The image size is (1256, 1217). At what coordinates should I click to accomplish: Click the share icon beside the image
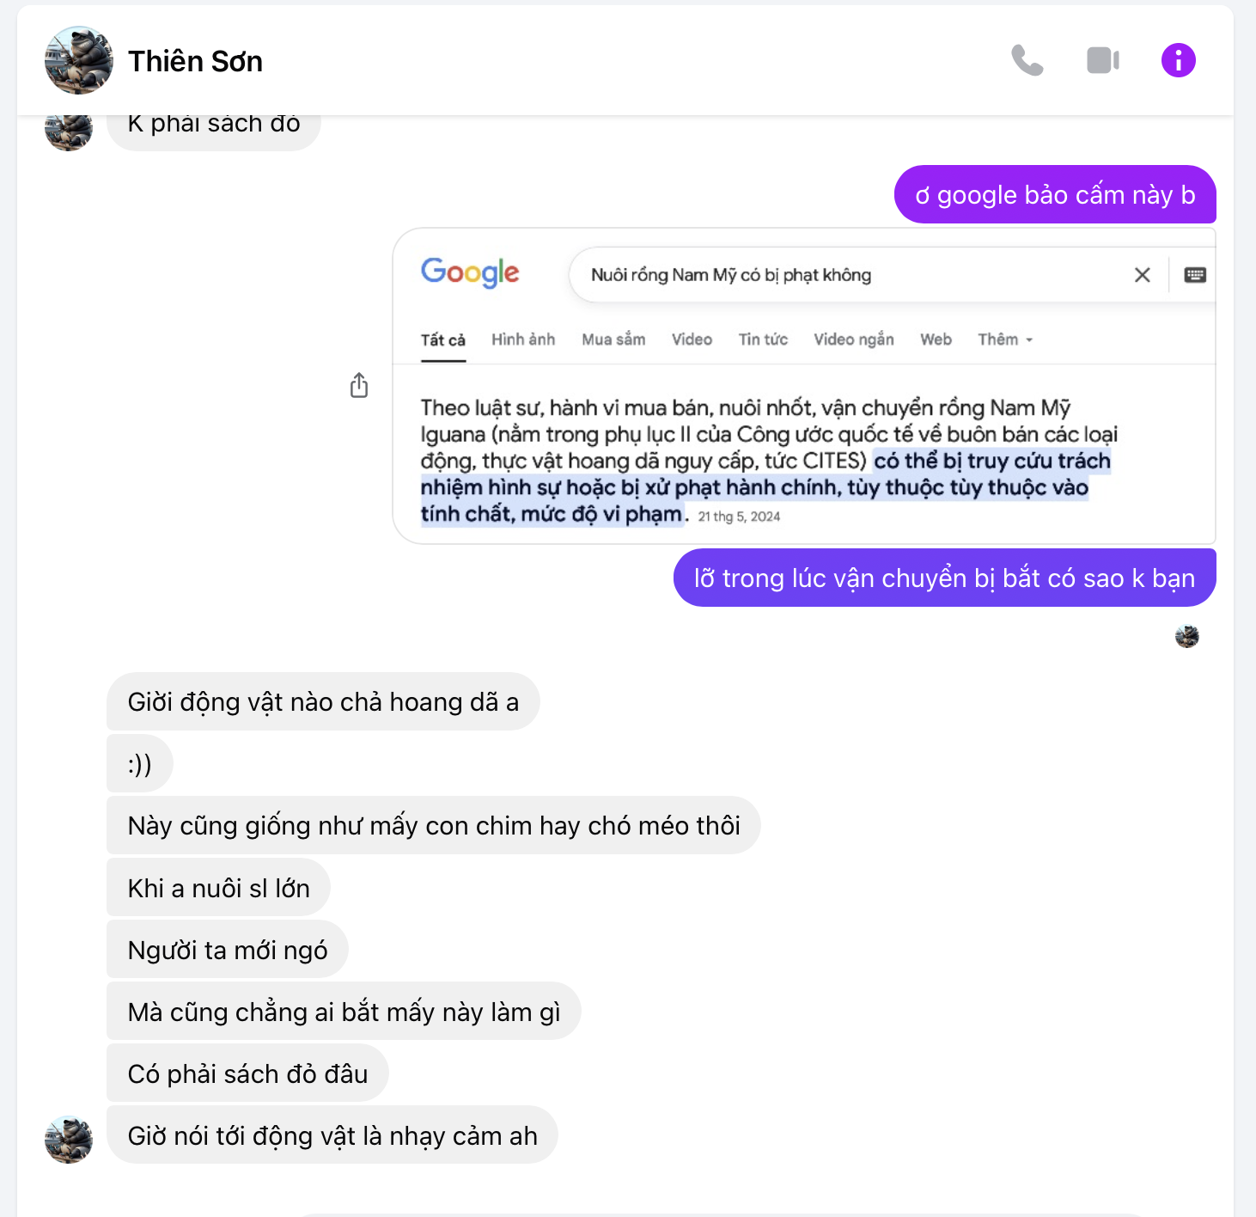click(x=359, y=386)
